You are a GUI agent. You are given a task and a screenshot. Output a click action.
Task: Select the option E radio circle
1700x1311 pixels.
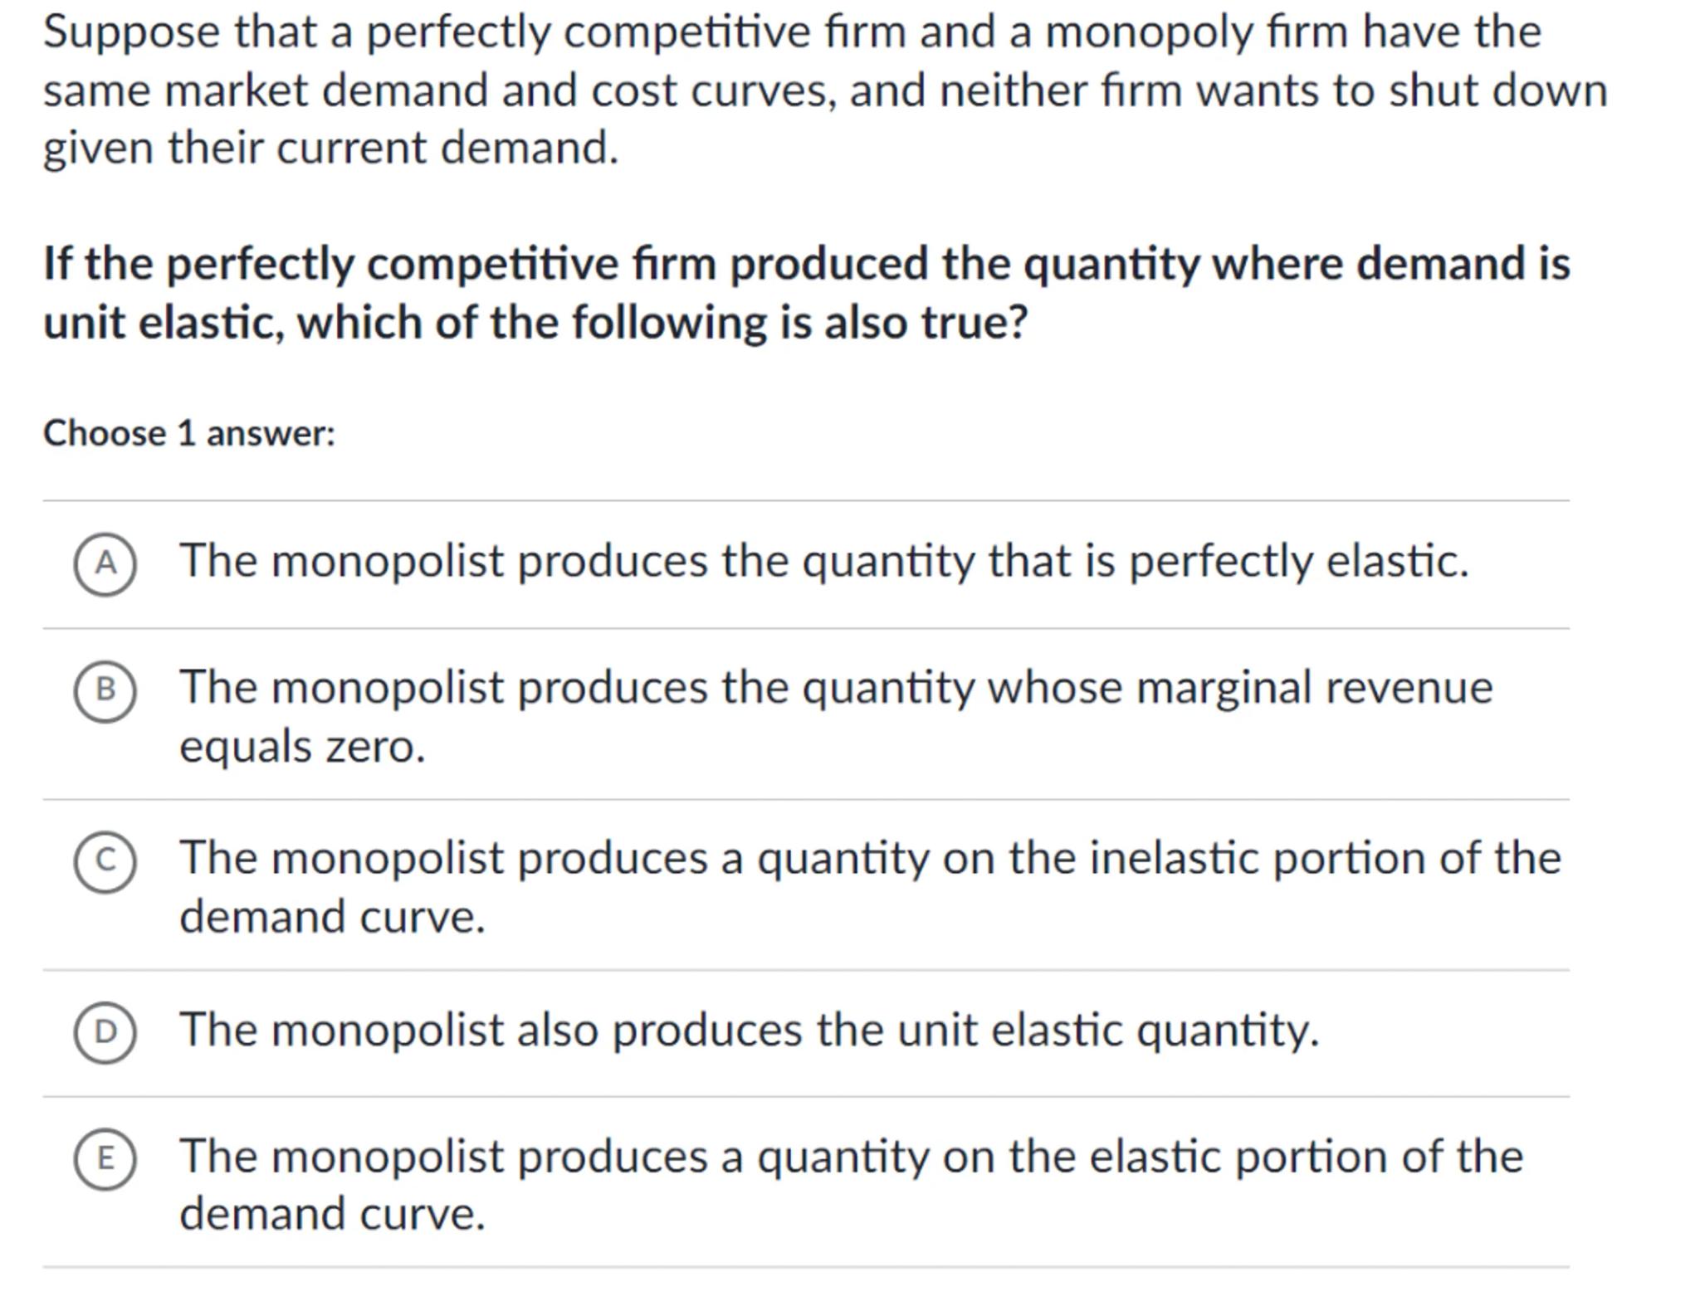click(105, 1158)
